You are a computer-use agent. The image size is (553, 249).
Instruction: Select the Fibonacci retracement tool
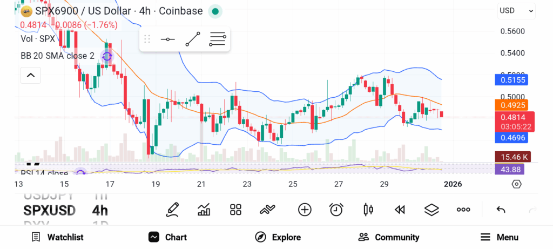point(218,39)
